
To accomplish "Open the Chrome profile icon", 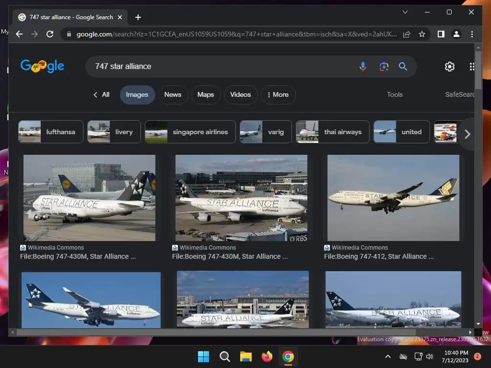I will tap(456, 34).
